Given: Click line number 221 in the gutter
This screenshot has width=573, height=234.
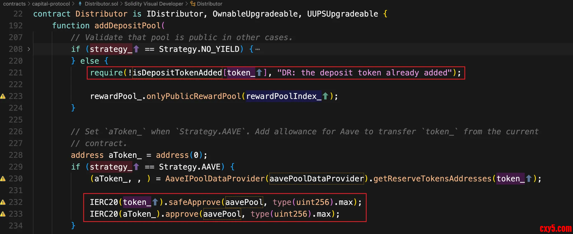Looking at the screenshot, I should pyautogui.click(x=16, y=73).
